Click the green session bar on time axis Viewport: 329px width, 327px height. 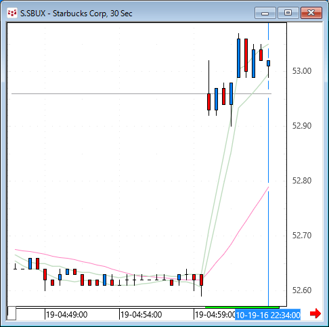click(x=242, y=307)
